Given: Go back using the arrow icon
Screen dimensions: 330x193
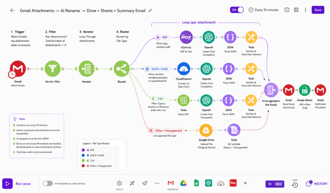Looking at the screenshot, I should [13, 10].
